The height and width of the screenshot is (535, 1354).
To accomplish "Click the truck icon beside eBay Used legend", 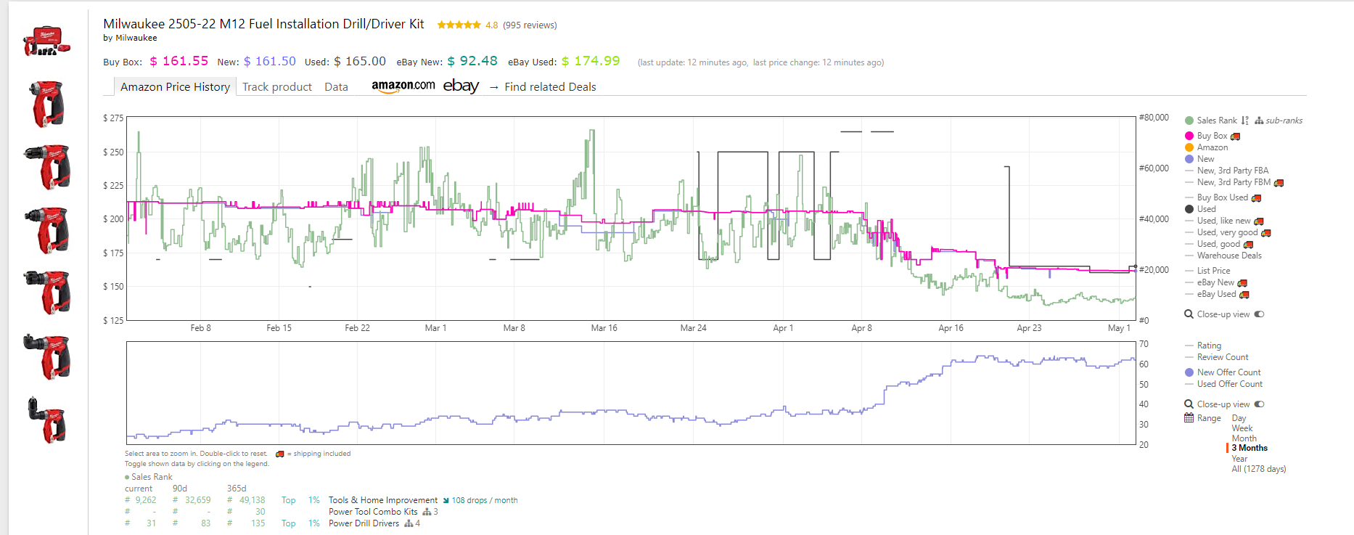I will coord(1244,295).
